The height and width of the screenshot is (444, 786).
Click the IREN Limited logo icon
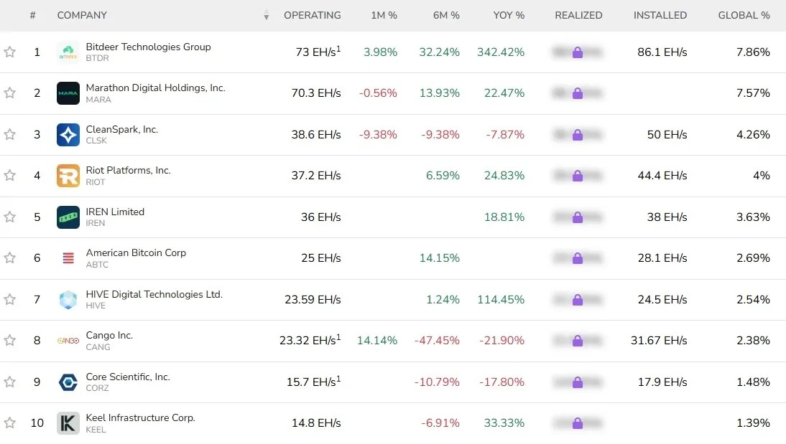[x=68, y=217]
